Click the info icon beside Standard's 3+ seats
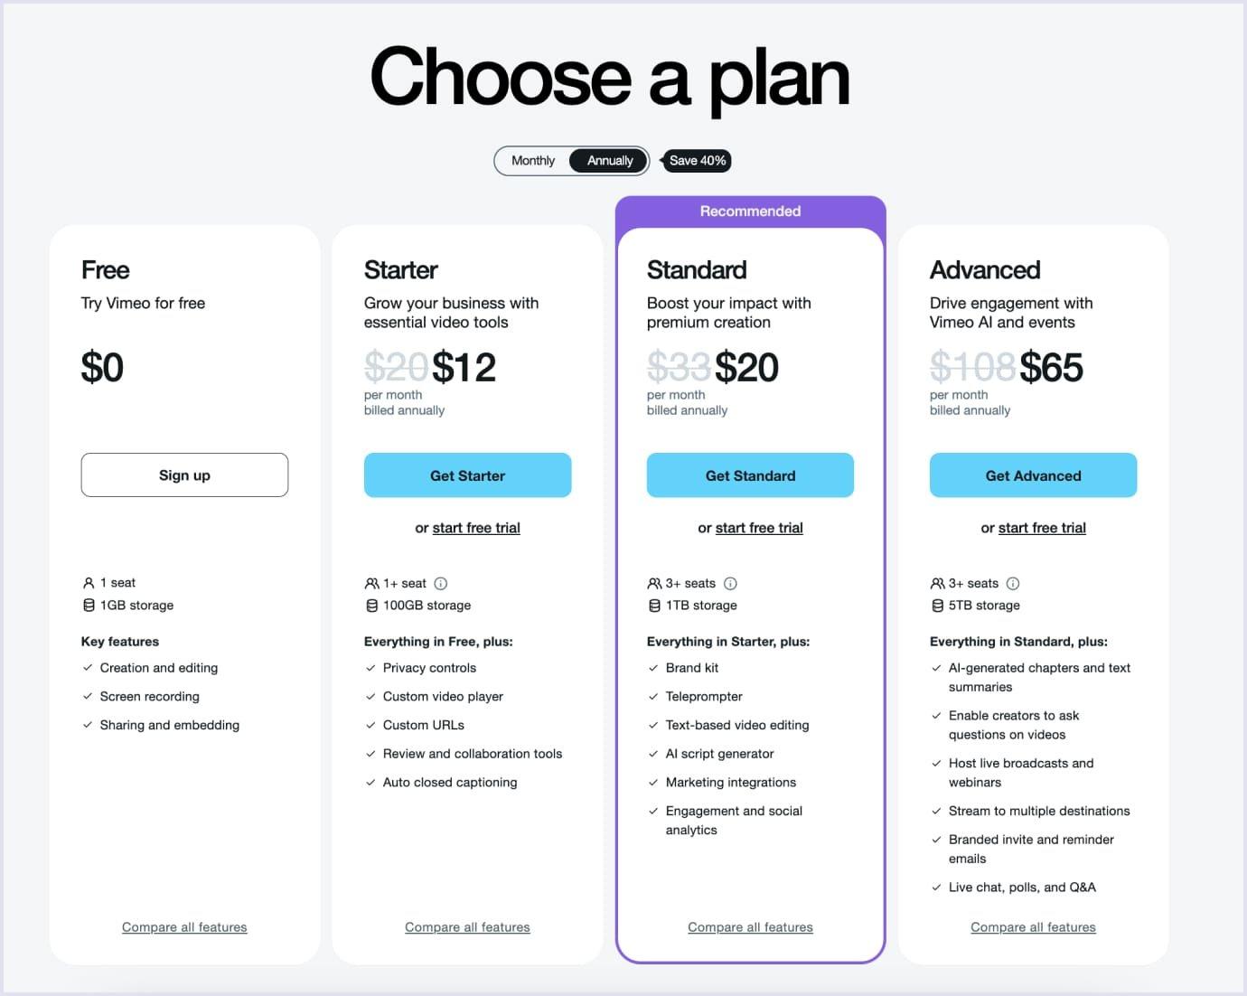 [x=730, y=583]
